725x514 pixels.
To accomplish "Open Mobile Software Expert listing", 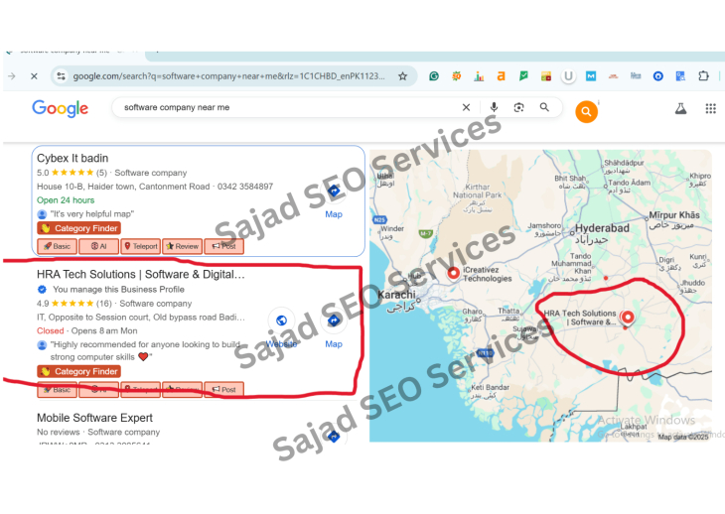I will point(94,418).
